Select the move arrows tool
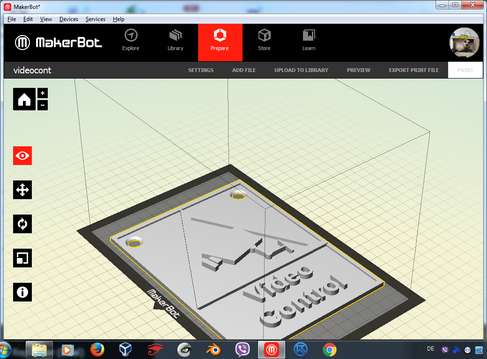This screenshot has width=487, height=359. tap(22, 190)
